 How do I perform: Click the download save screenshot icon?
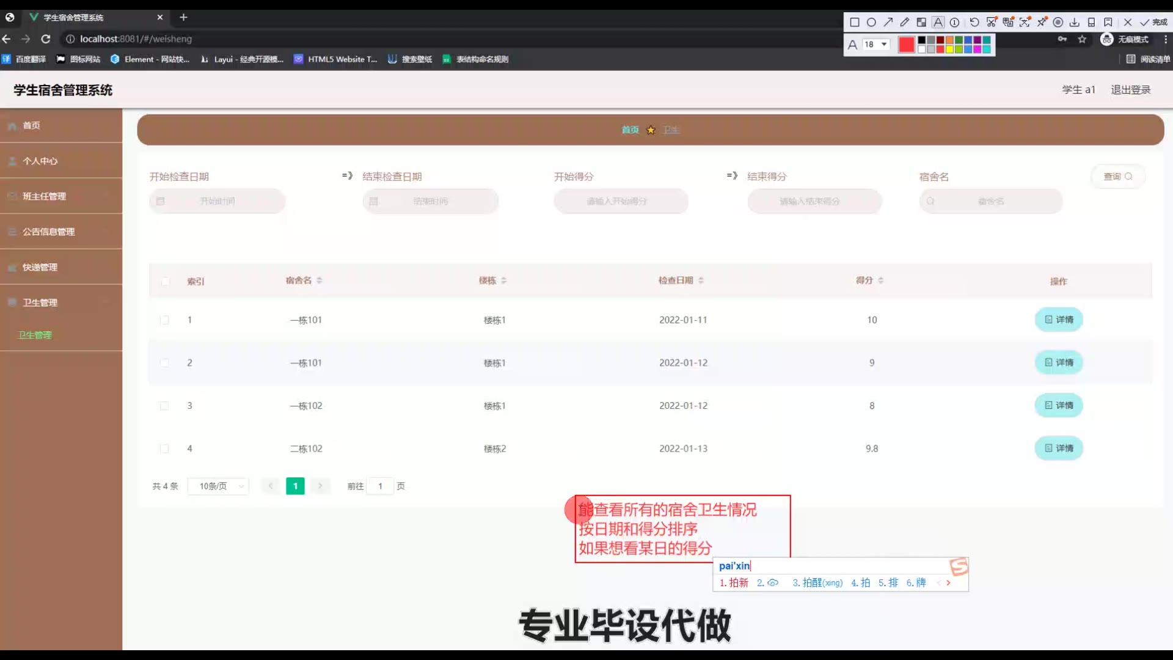point(1075,23)
